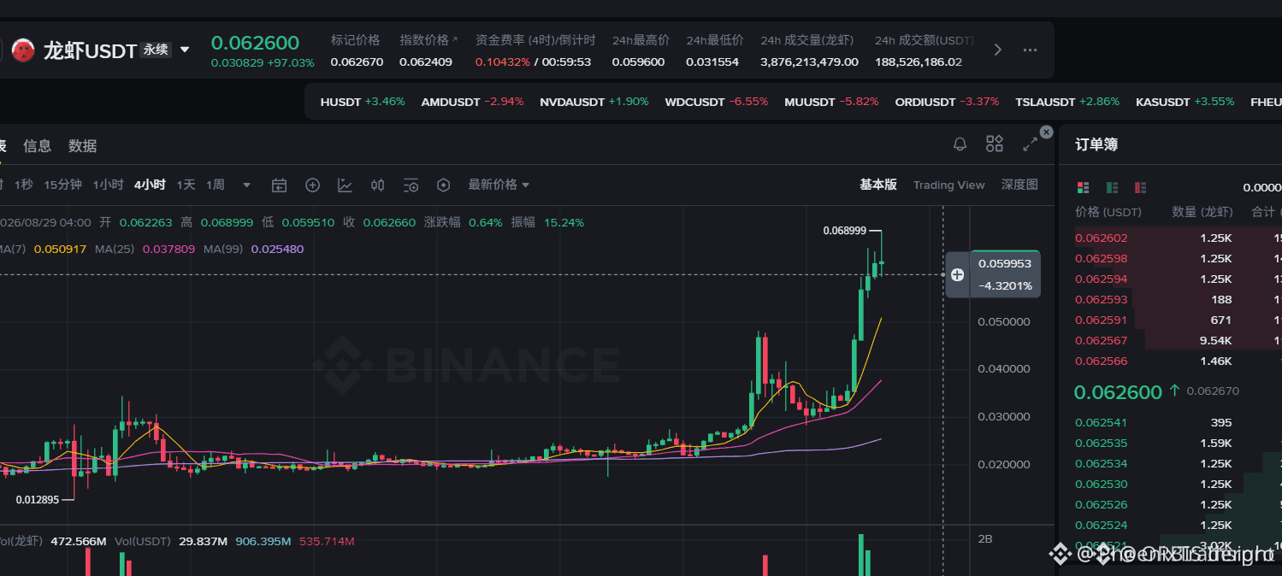Click bid price 0.062526 in order book
1282x576 pixels.
1101,505
